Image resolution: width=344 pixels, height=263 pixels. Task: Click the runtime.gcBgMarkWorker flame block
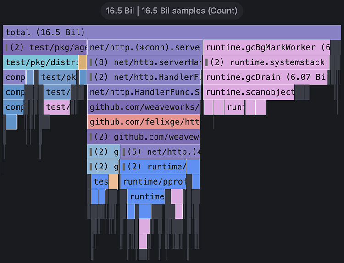pyautogui.click(x=266, y=47)
